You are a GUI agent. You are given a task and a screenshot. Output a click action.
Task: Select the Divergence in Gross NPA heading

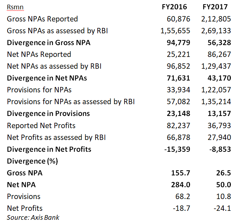click(x=49, y=43)
